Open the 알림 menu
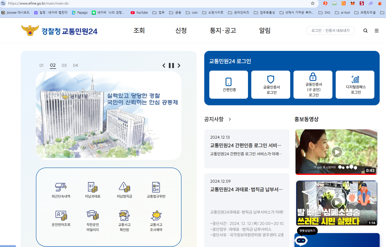This screenshot has height=247, width=386. click(x=265, y=31)
